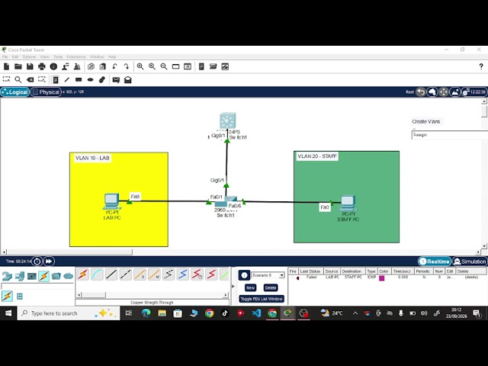This screenshot has height=366, width=488.
Task: Zoom out of the workspace
Action: (164, 66)
